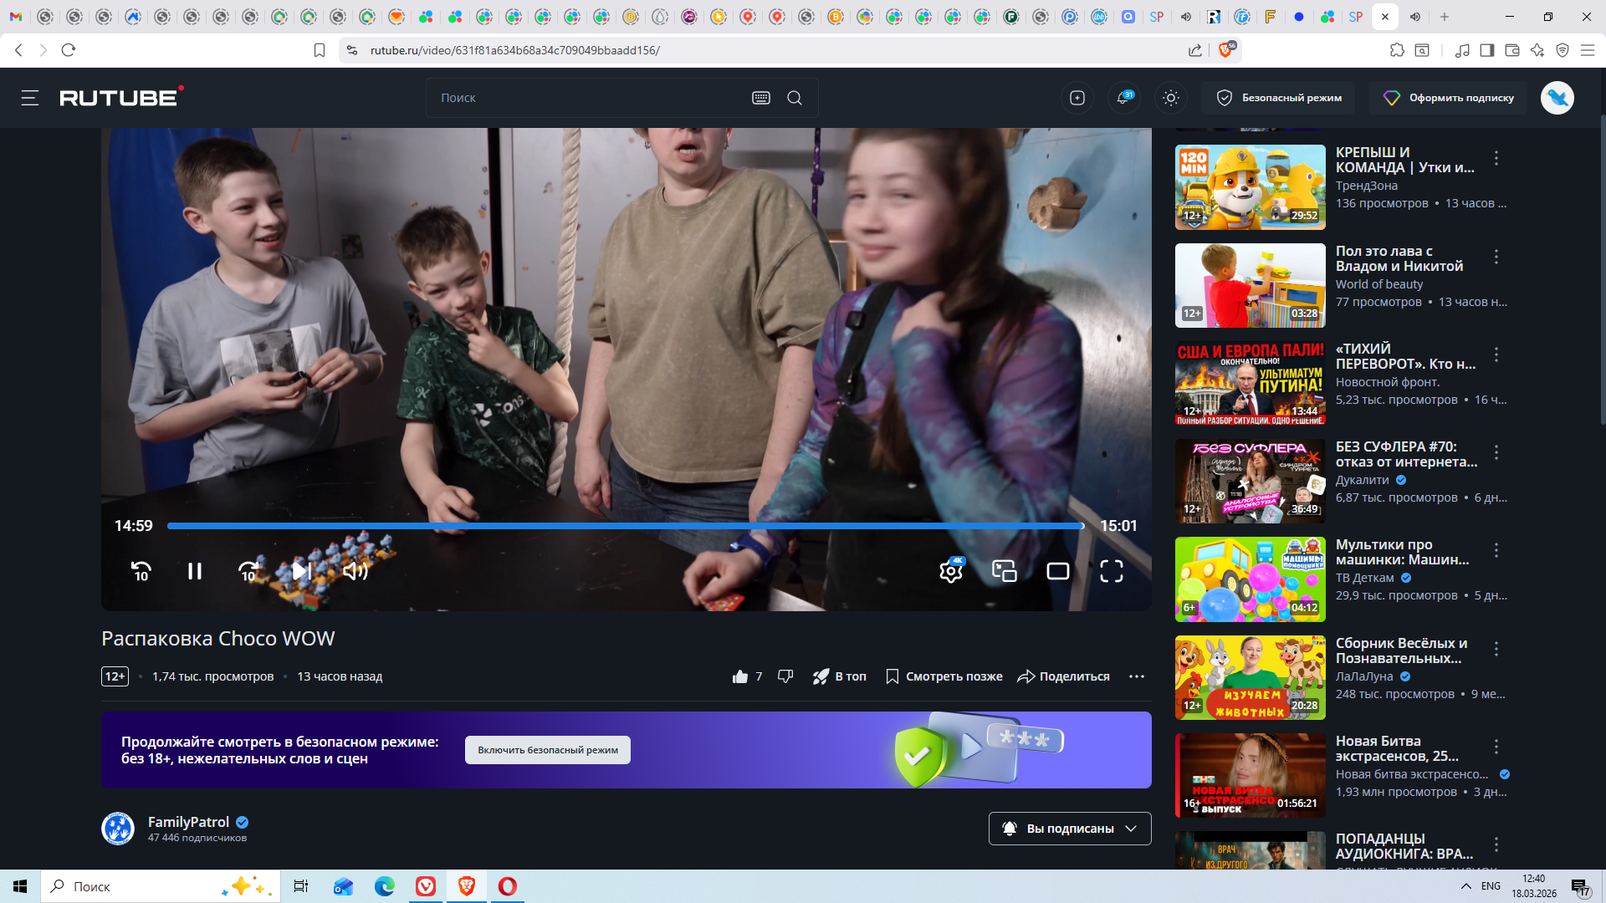The width and height of the screenshot is (1606, 903).
Task: Pause the video playback
Action: pyautogui.click(x=194, y=571)
